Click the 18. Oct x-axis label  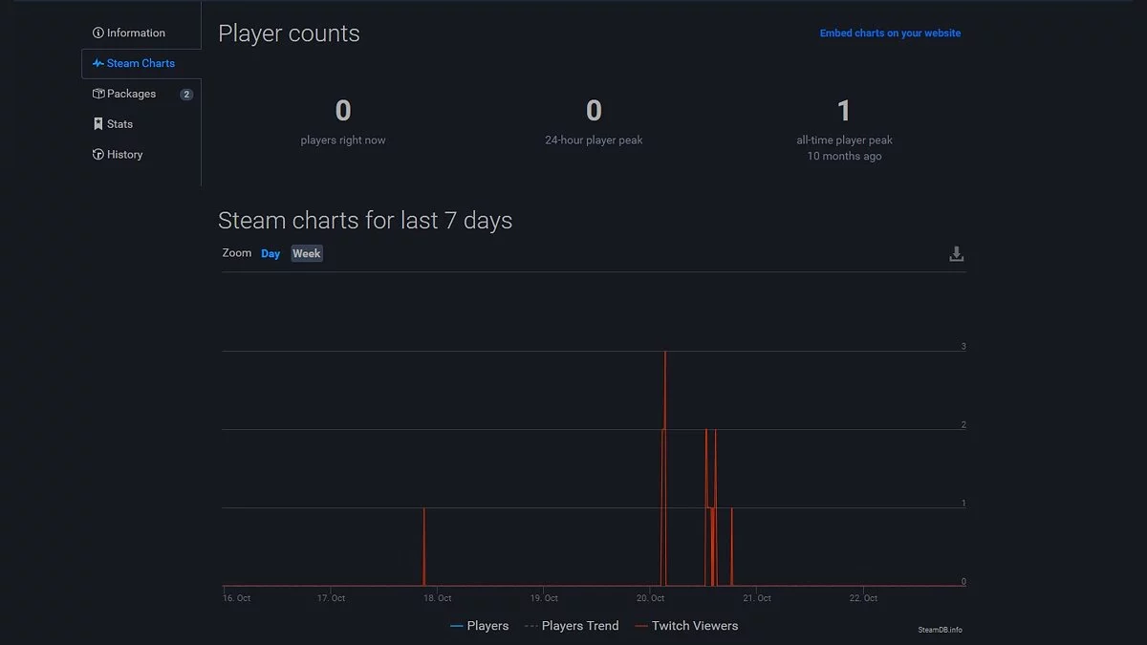pyautogui.click(x=437, y=598)
